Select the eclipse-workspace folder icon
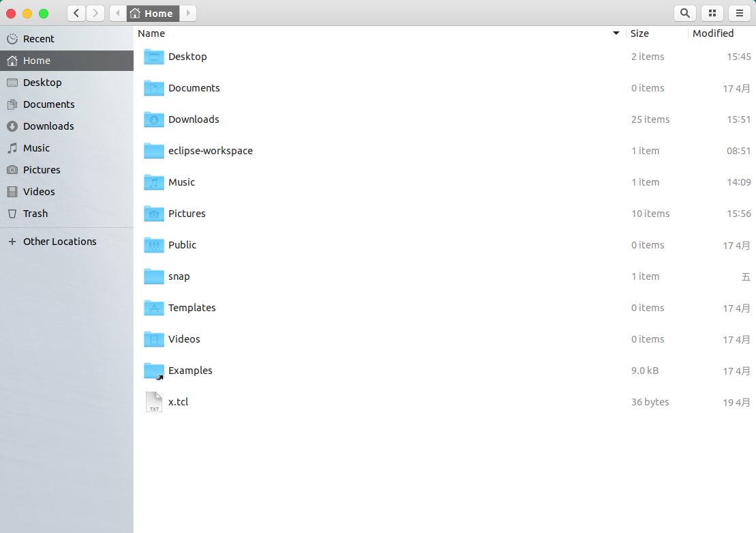Viewport: 756px width, 533px height. point(154,151)
